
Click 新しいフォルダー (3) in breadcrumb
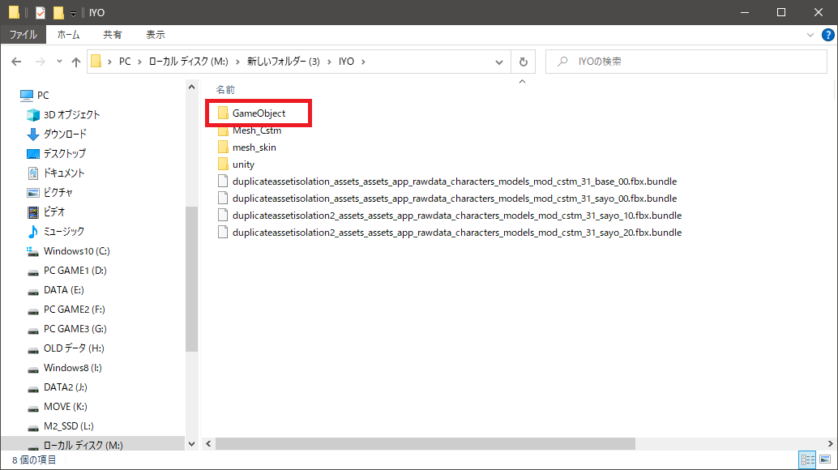[284, 62]
